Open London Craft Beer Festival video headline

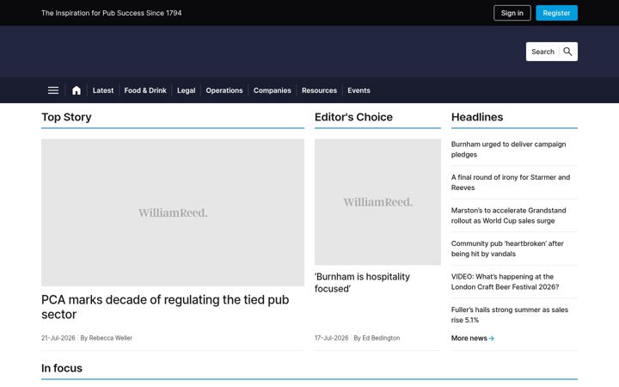point(505,282)
